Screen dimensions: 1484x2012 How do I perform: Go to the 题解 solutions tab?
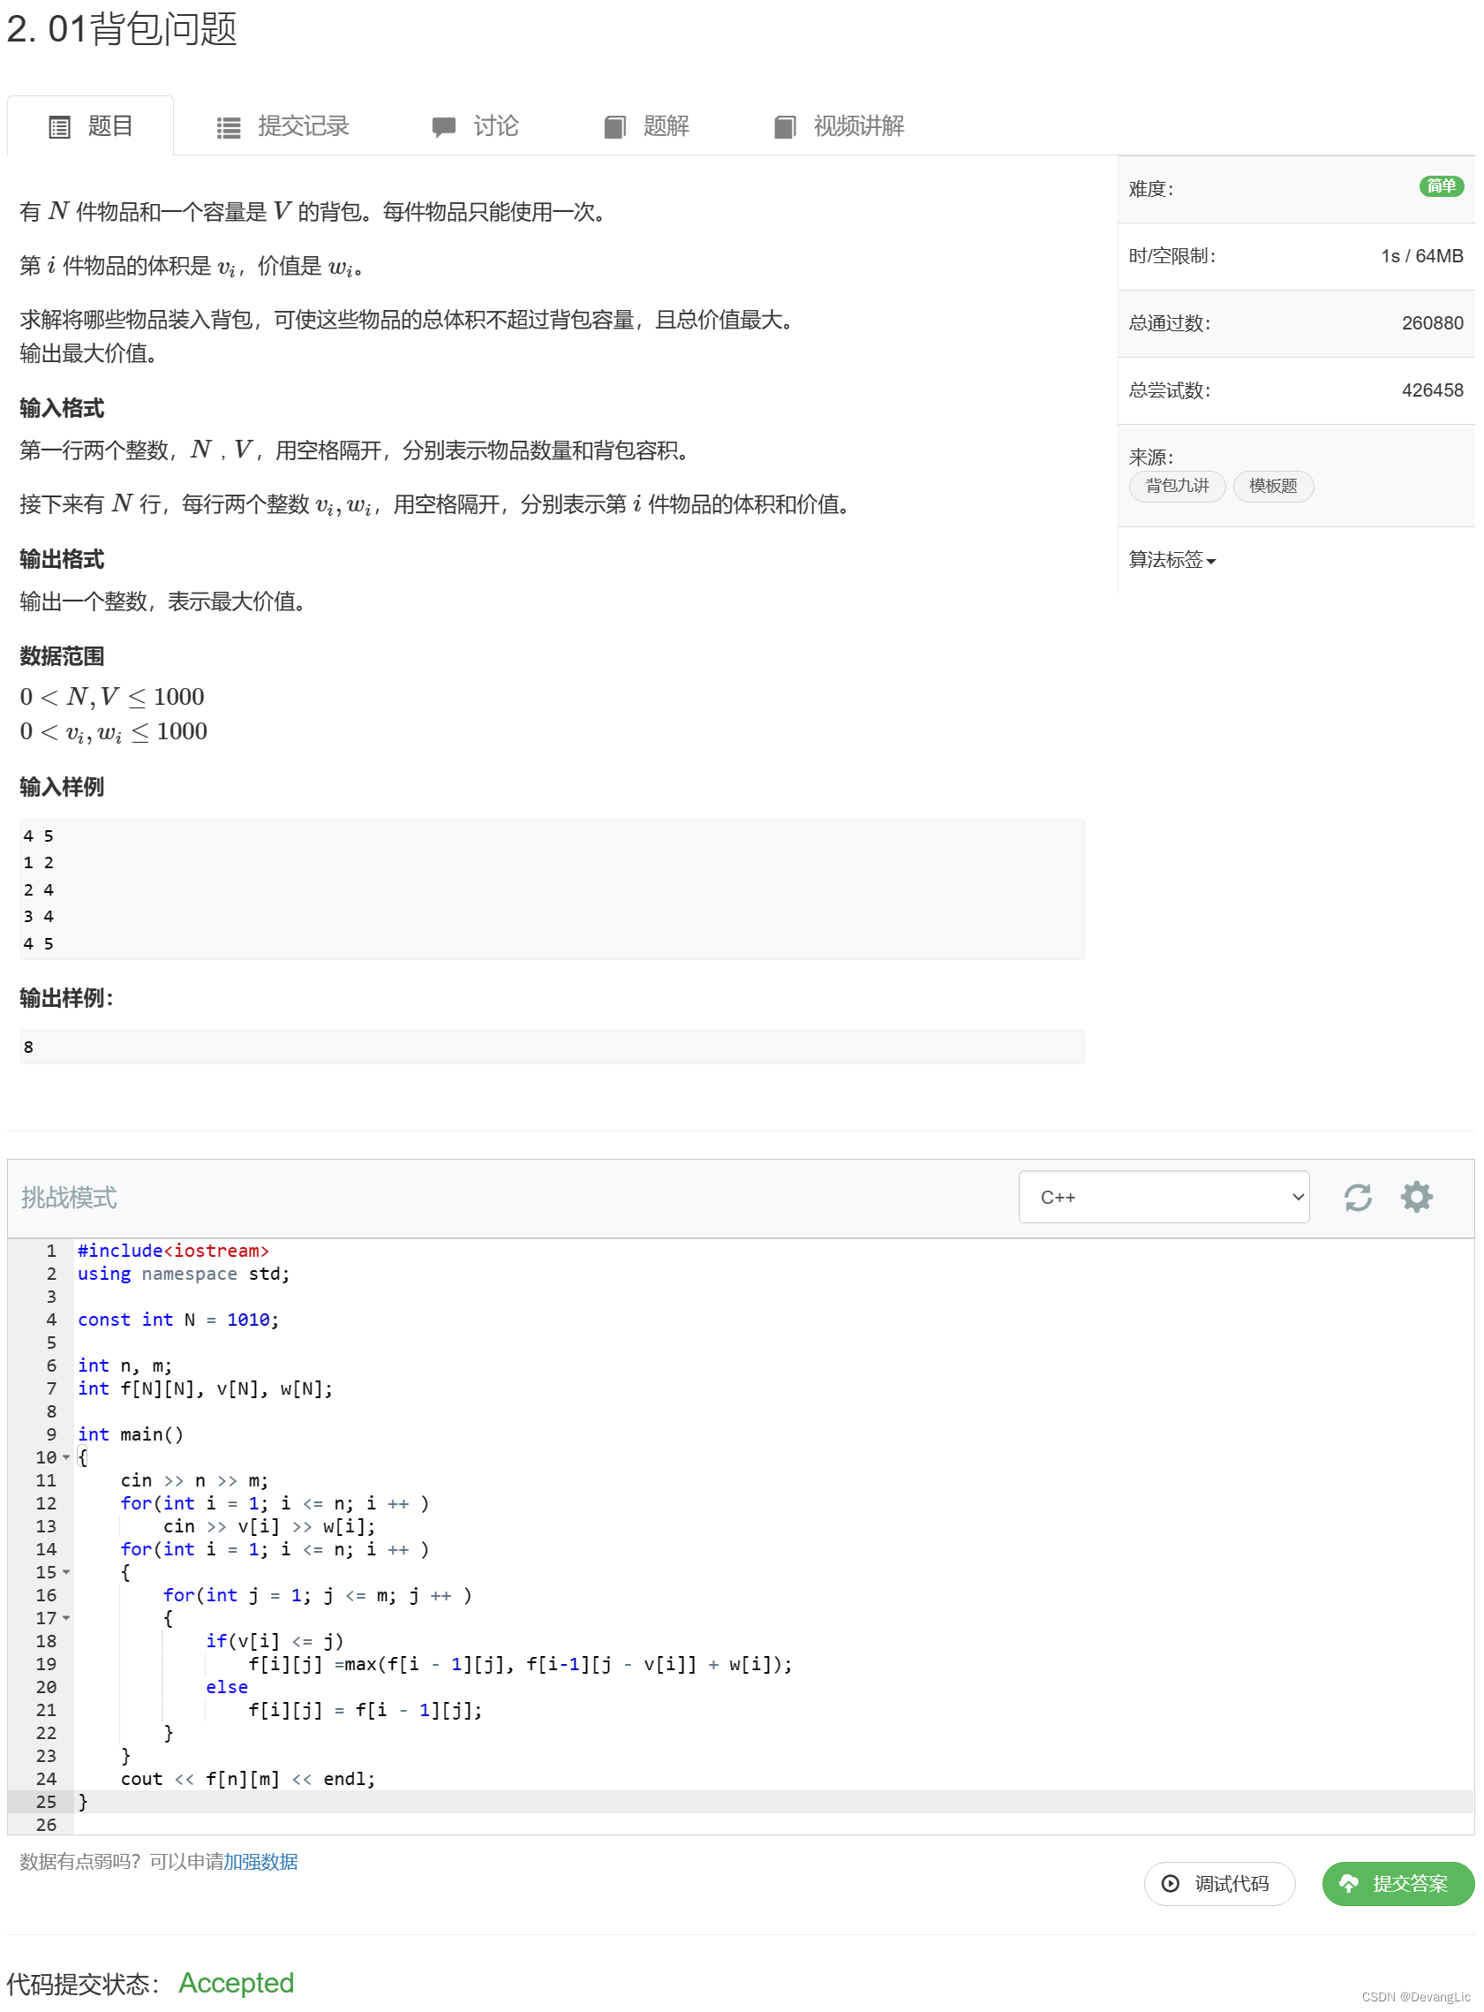pos(647,125)
